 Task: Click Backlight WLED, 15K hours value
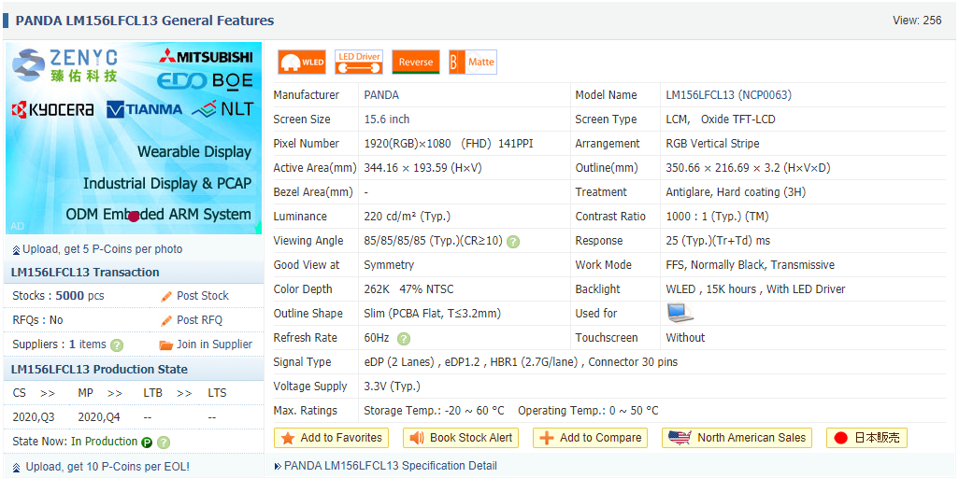pos(755,289)
